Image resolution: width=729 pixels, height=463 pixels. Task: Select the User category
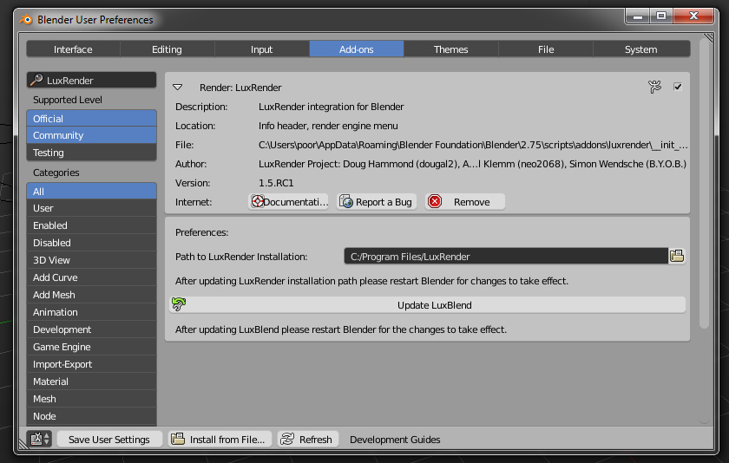[x=92, y=208]
